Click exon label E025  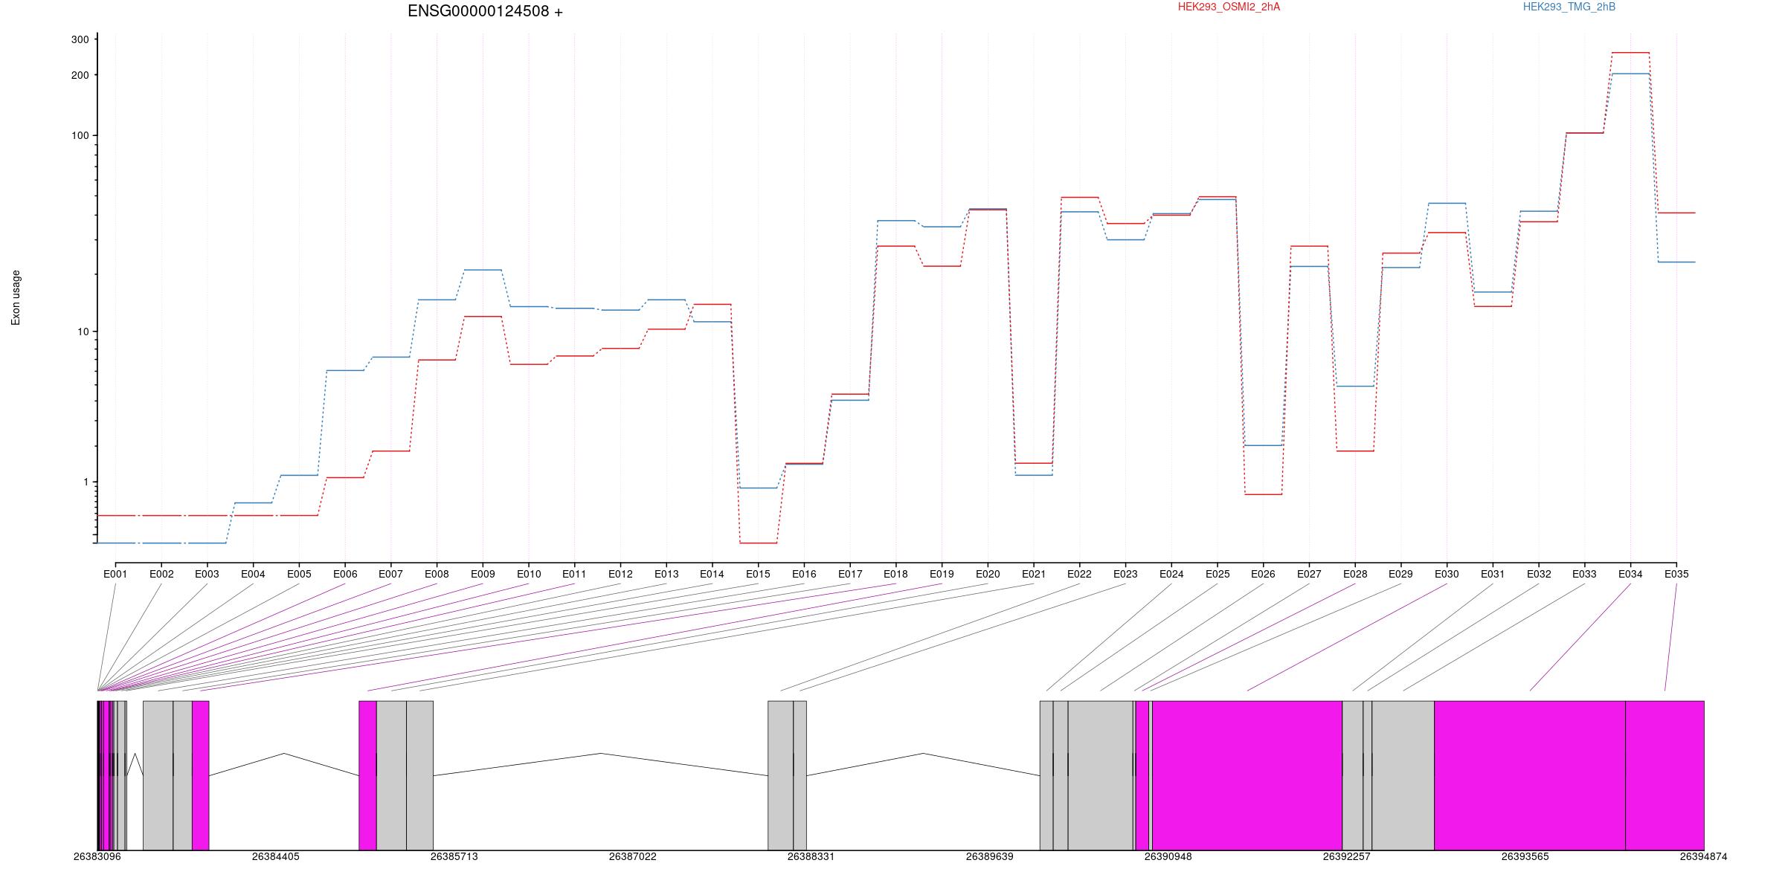[x=1218, y=574]
